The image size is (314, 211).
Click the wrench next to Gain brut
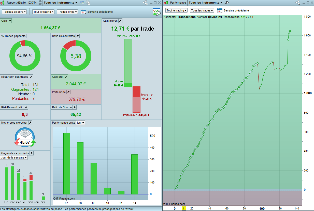point(66,77)
